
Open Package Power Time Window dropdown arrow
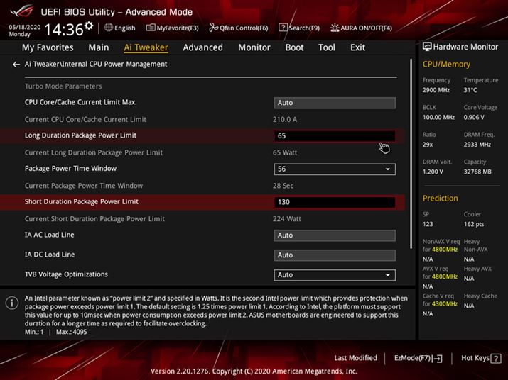(x=387, y=169)
